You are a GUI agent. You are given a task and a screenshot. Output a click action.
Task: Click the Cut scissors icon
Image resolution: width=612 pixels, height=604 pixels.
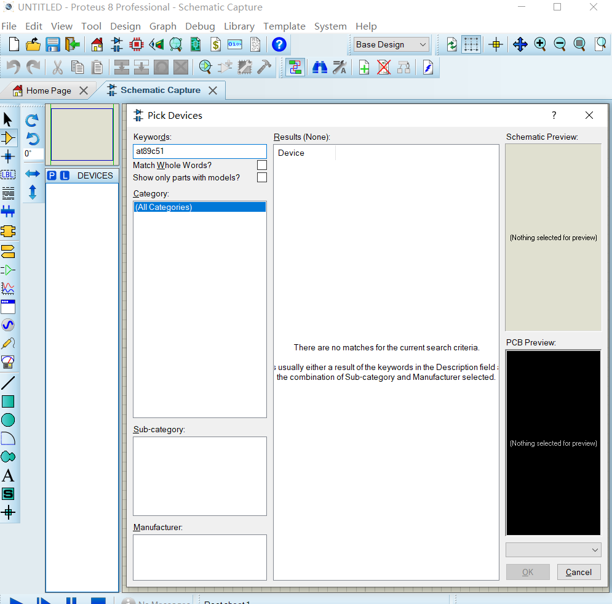pos(57,67)
